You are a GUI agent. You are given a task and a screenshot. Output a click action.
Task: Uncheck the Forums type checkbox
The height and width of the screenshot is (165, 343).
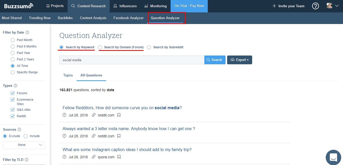pos(12,93)
